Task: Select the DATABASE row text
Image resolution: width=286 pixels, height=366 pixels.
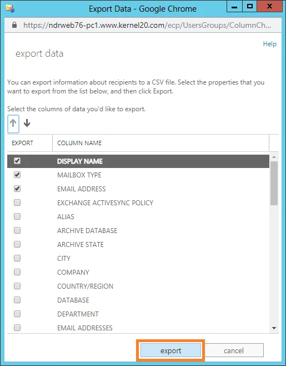Action: coord(73,300)
